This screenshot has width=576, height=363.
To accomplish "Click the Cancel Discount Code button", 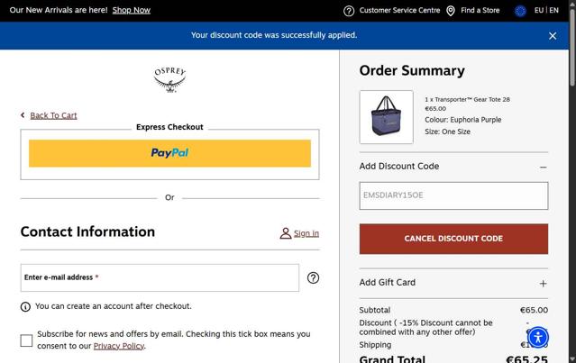I will click(453, 239).
